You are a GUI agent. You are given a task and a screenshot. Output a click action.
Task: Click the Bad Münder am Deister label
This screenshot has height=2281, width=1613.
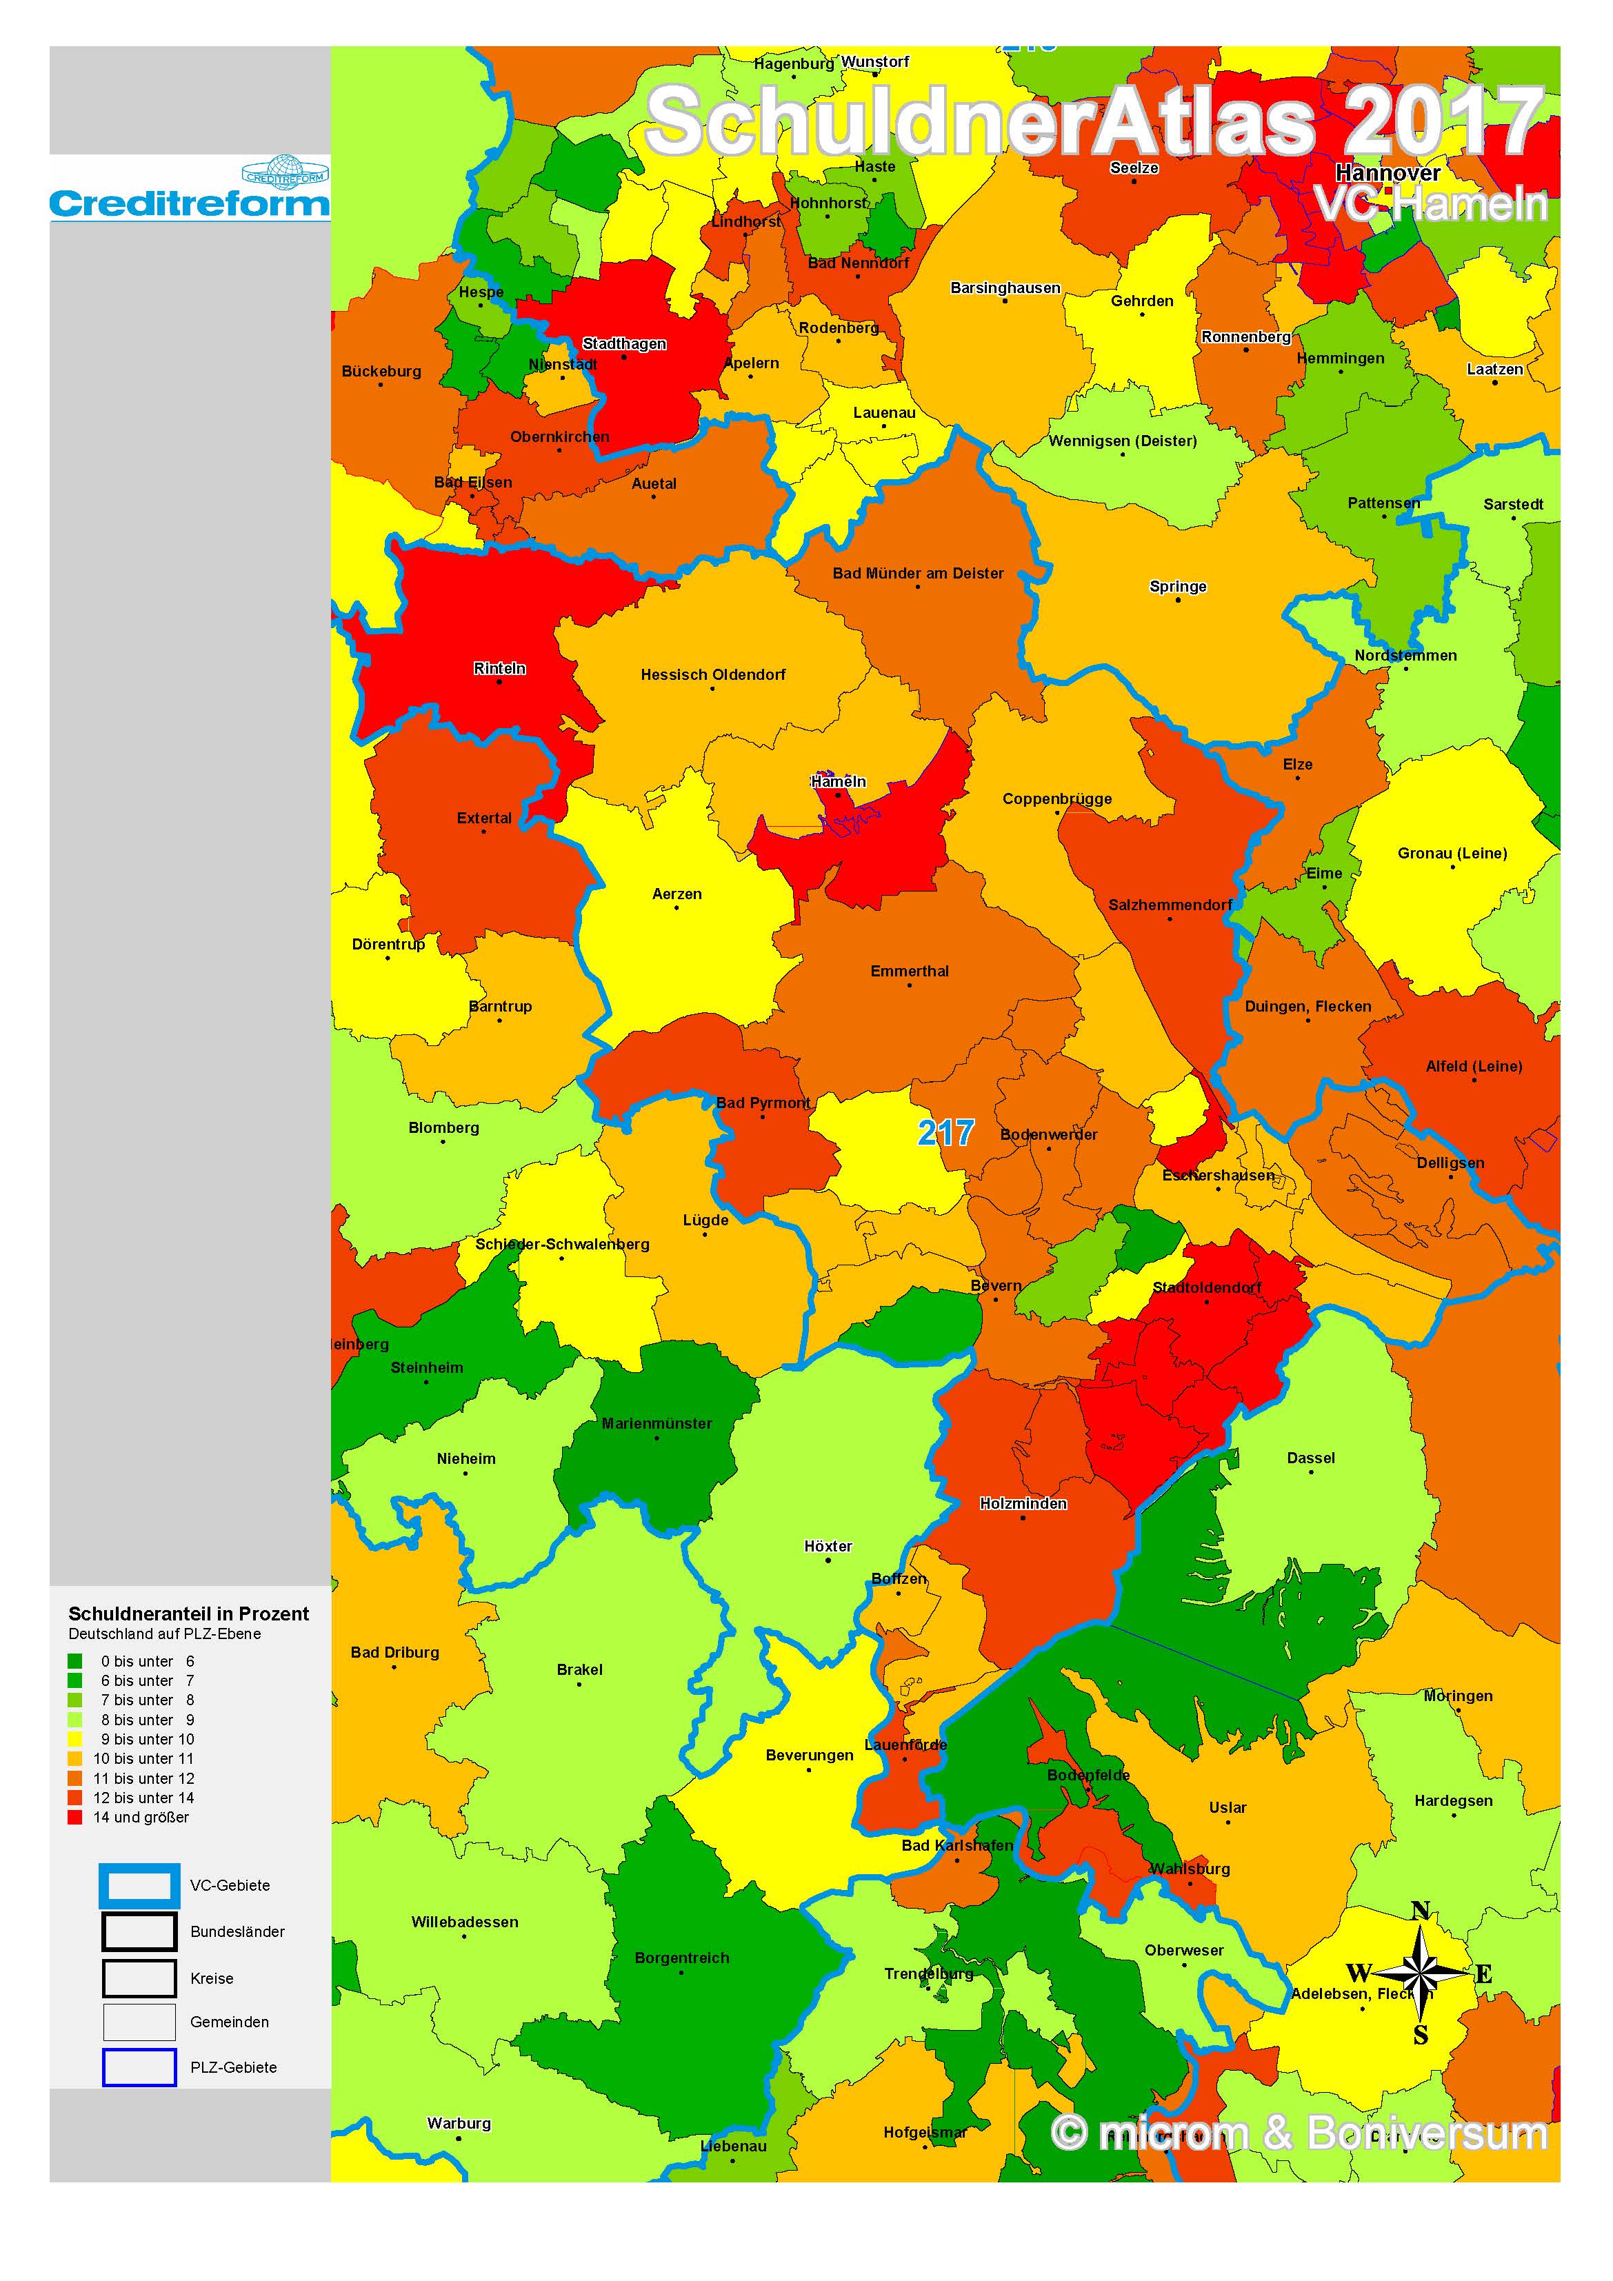coord(919,573)
